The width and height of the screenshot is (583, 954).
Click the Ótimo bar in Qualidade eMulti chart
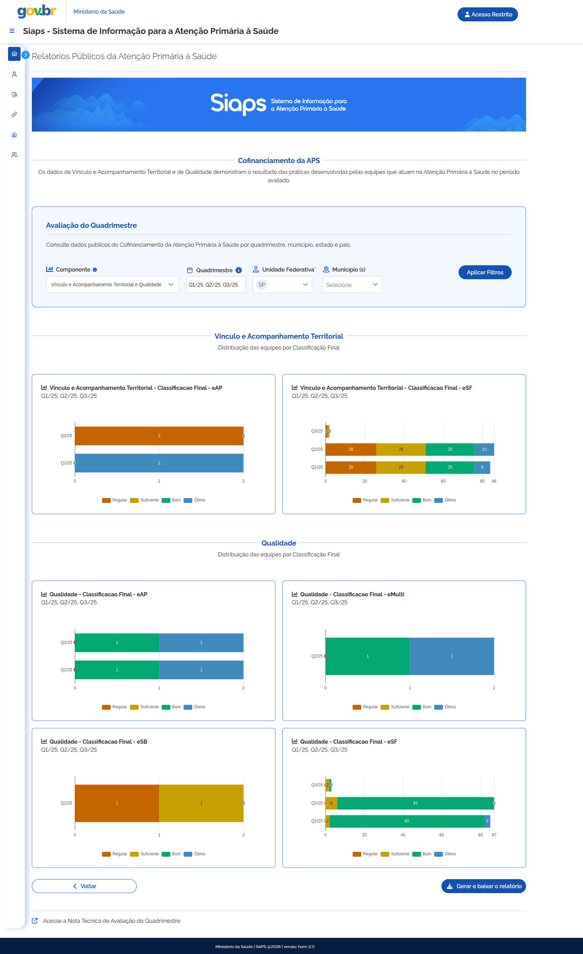point(452,656)
